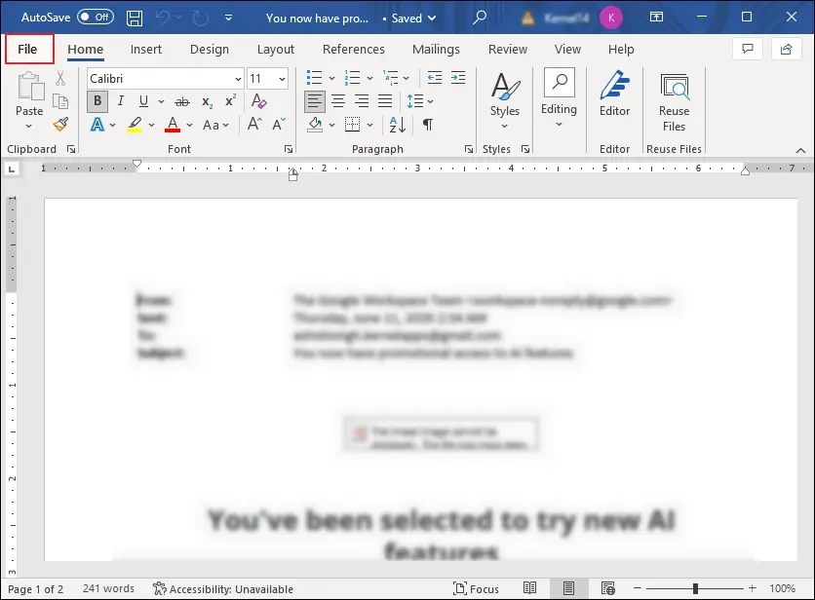Open the Editing menu button
The height and width of the screenshot is (600, 815).
point(559,98)
